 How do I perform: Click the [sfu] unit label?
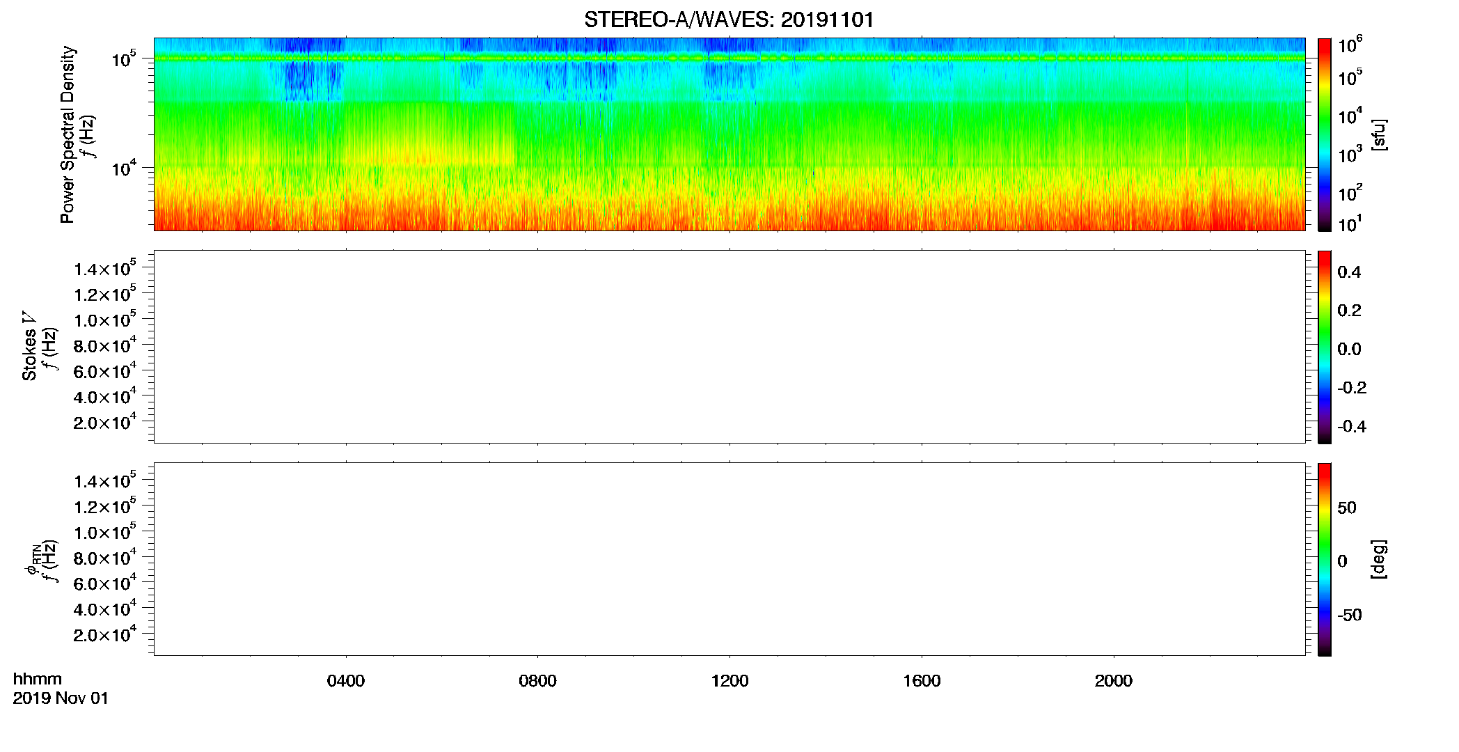[1380, 134]
